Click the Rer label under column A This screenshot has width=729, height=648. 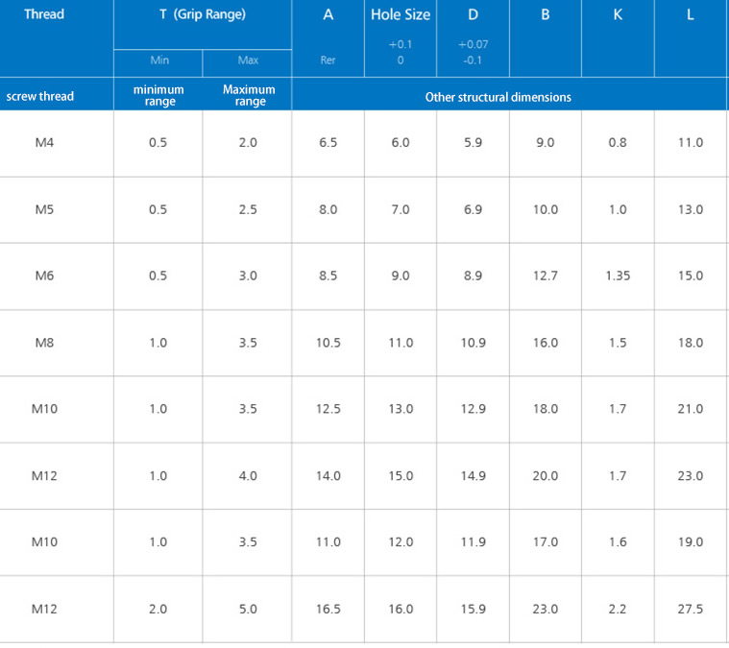328,60
